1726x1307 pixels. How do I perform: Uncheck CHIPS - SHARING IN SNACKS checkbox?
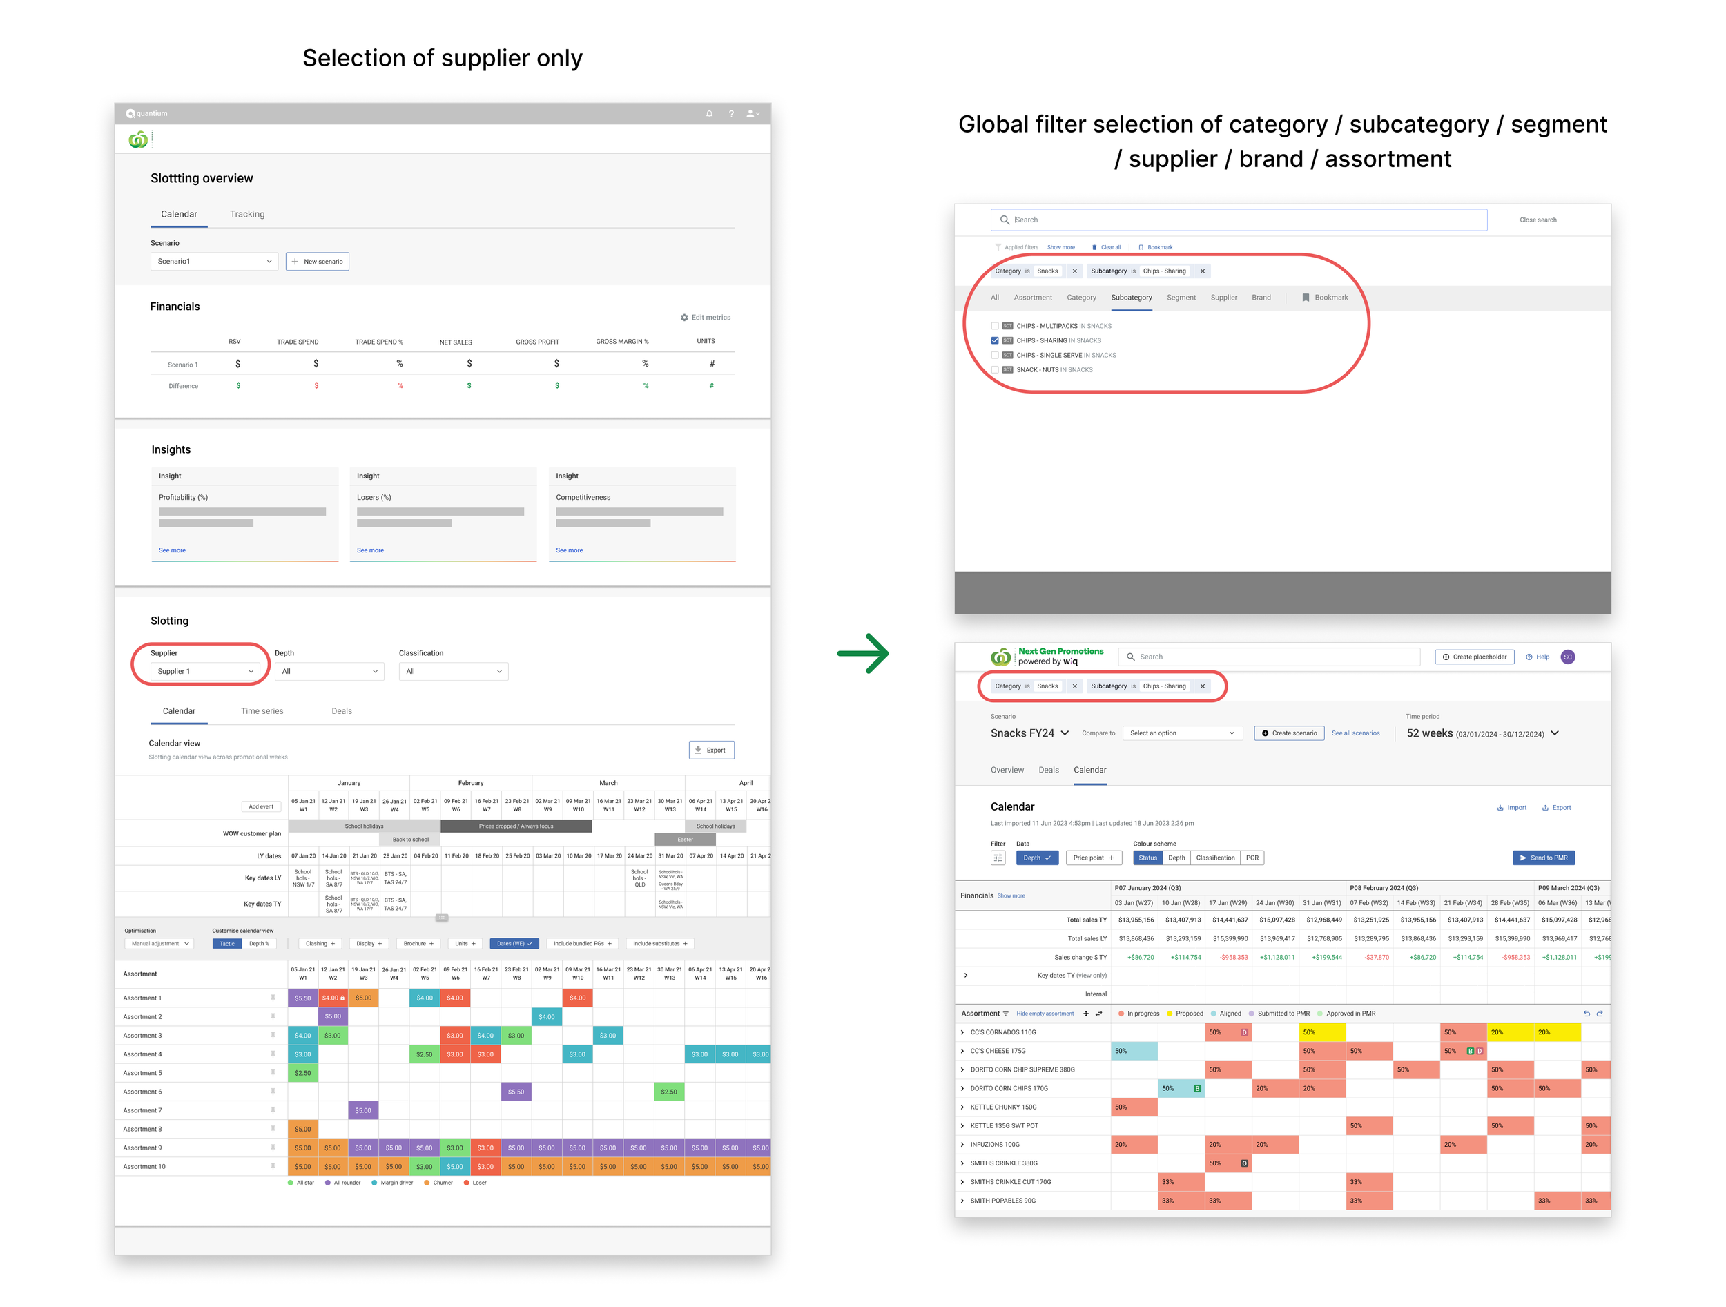[x=995, y=341]
